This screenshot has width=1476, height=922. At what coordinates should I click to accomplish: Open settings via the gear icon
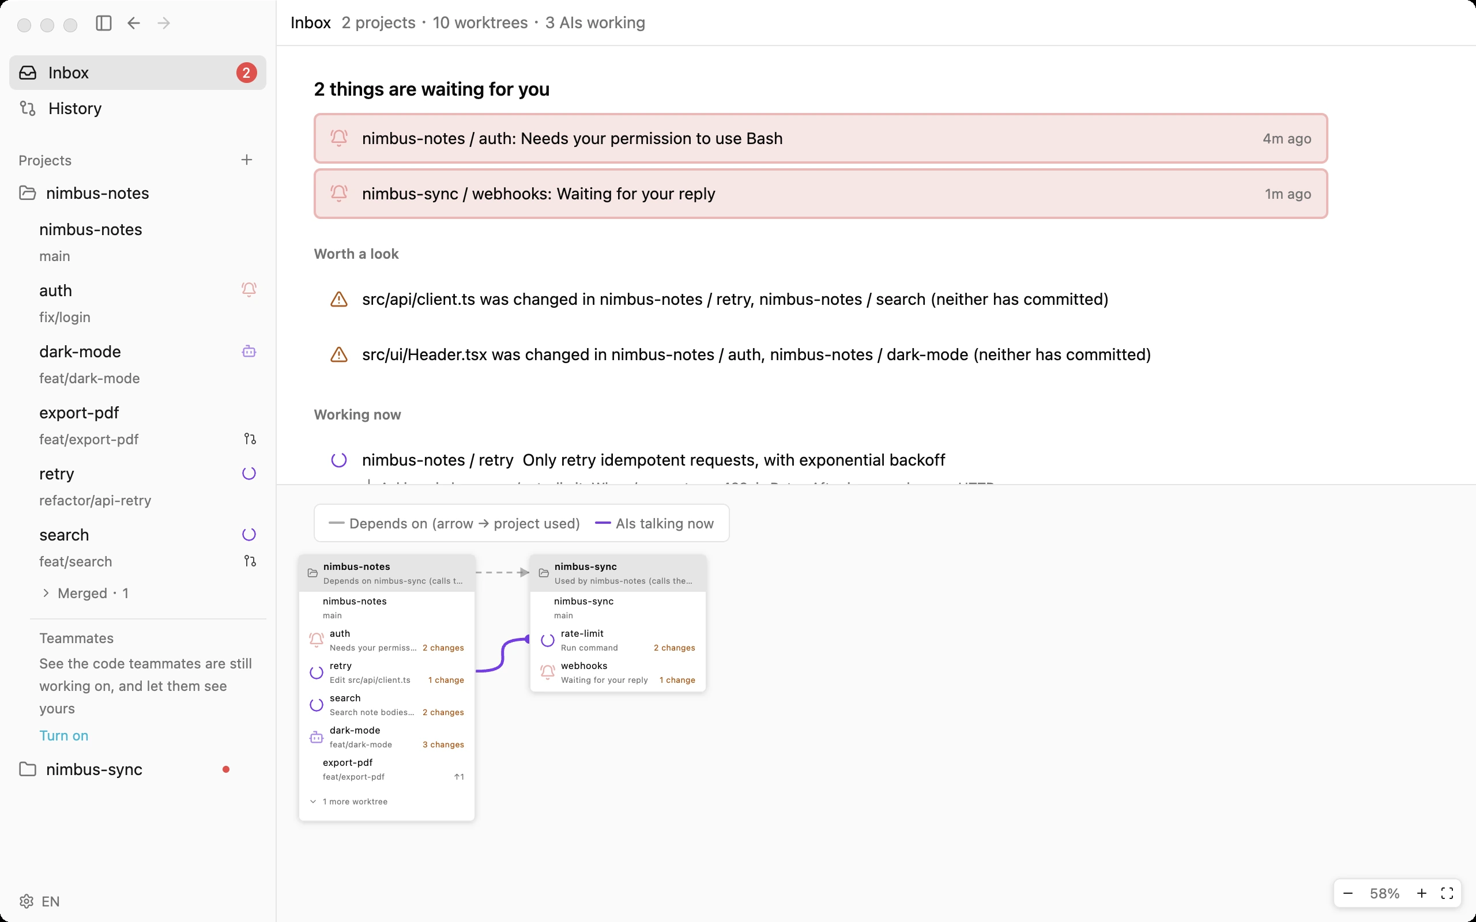pos(26,901)
